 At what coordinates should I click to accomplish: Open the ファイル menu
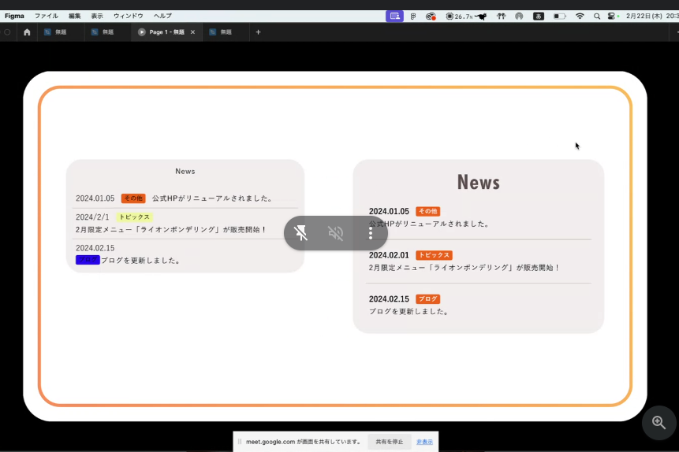[x=47, y=16]
